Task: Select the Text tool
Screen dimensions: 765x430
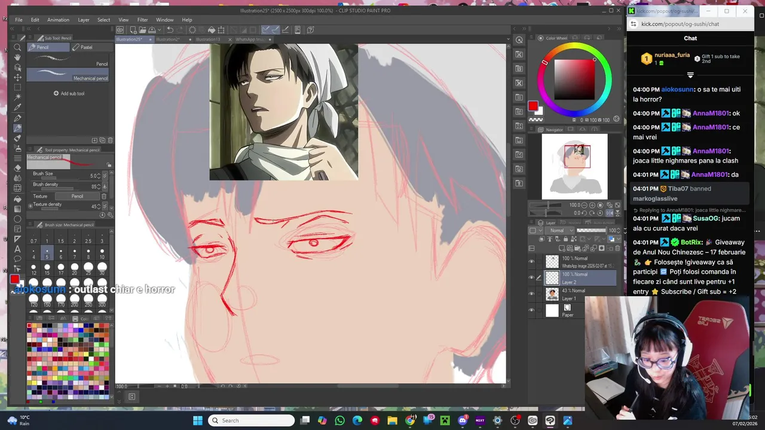Action: 17,248
